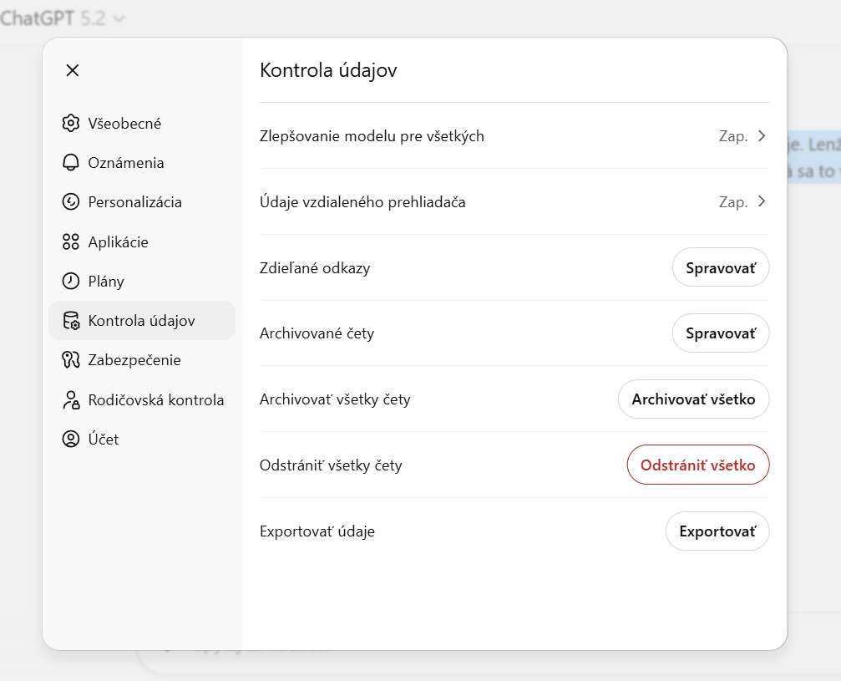Viewport: 841px width, 681px height.
Task: Click the Personalizácia sidebar icon
Action: (71, 201)
